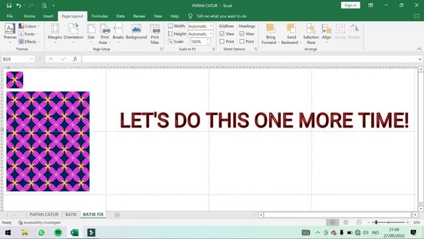
Task: Open the Help tab
Action: tap(174, 16)
